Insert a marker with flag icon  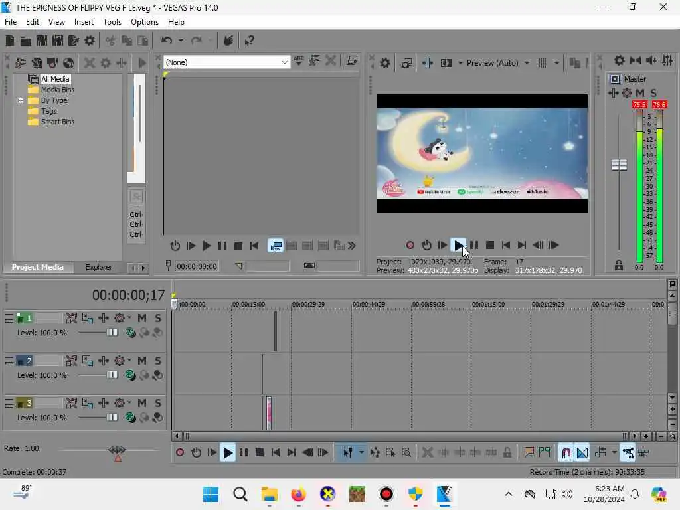(x=529, y=453)
